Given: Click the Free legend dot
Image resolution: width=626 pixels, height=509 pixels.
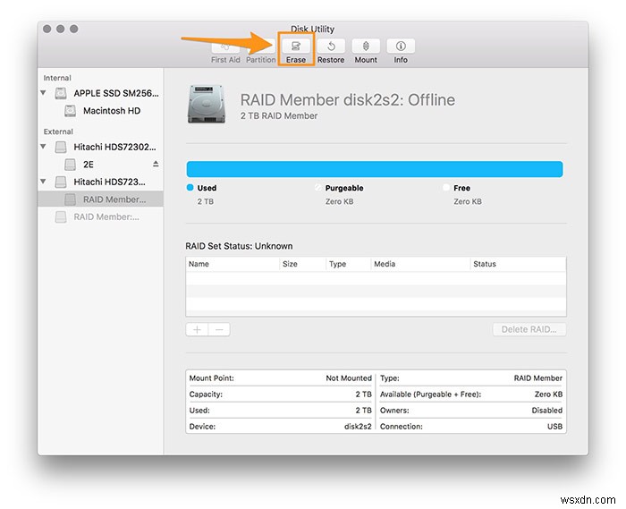Looking at the screenshot, I should point(446,188).
